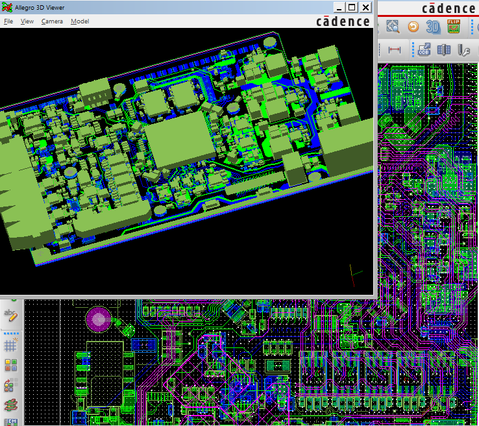Click the Zoom Fit magnifier icon
Image resolution: width=479 pixels, height=426 pixels.
[393, 27]
